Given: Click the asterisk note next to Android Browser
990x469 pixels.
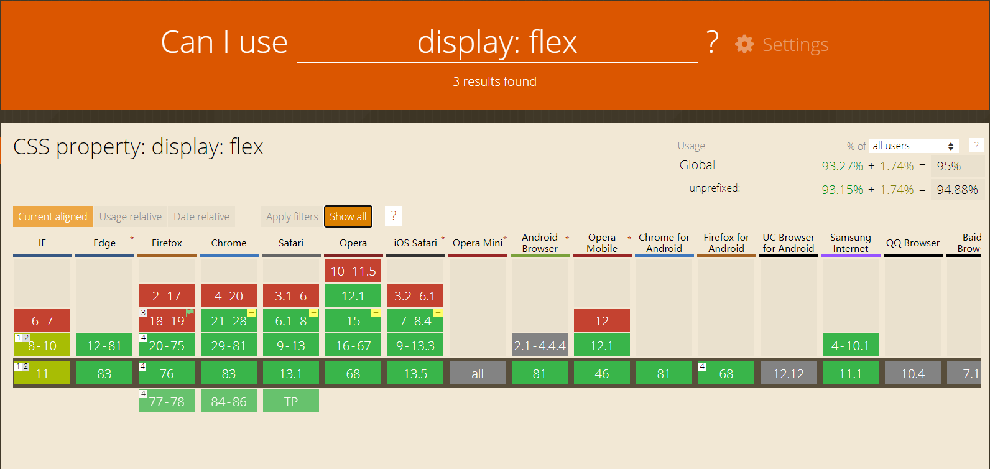Looking at the screenshot, I should coord(567,239).
